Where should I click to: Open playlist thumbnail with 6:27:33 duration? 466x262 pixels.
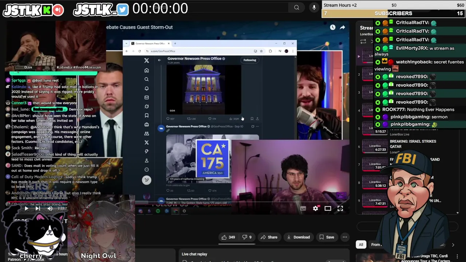[375, 146]
